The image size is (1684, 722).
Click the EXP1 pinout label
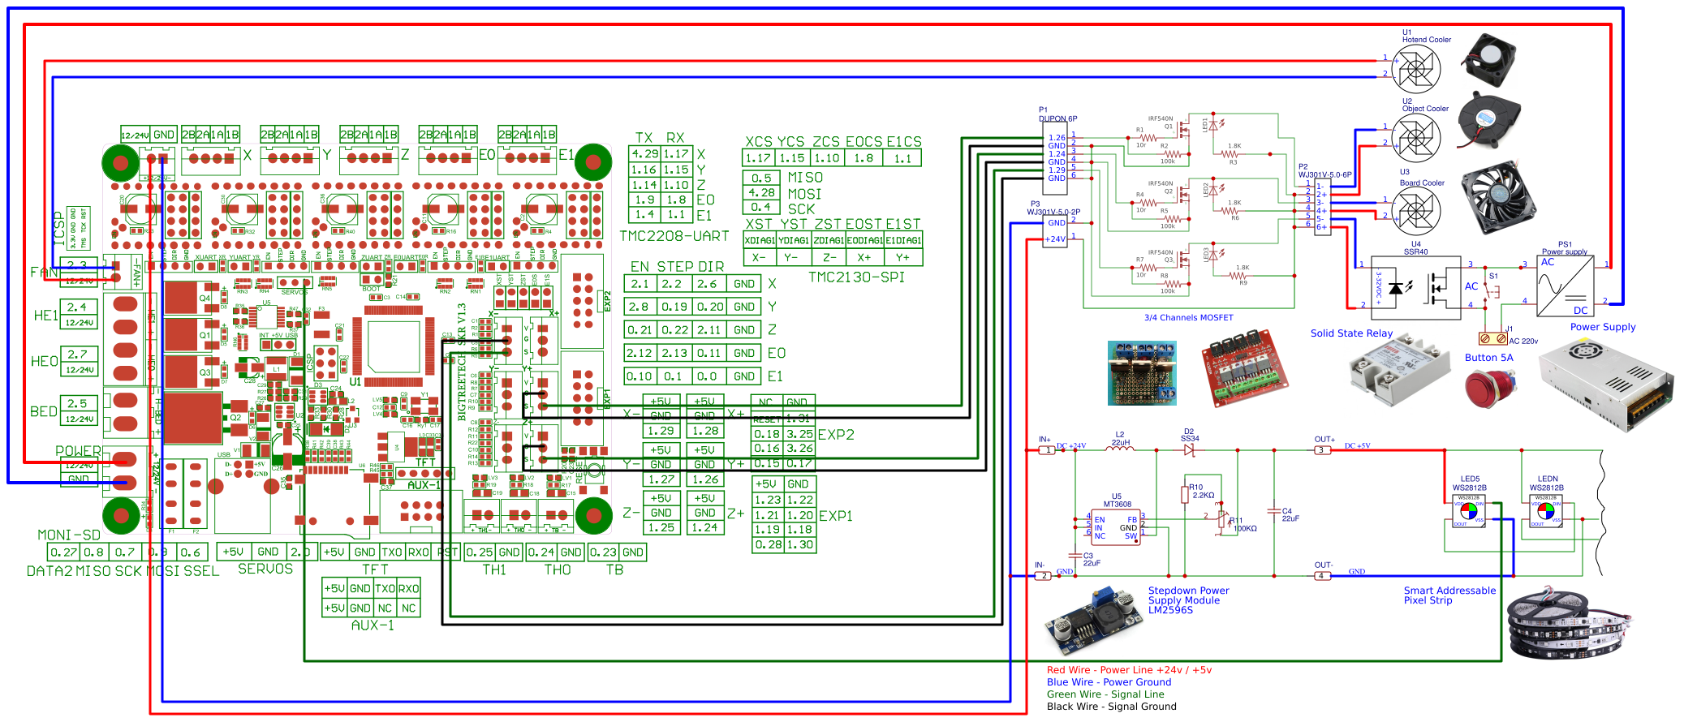836,516
